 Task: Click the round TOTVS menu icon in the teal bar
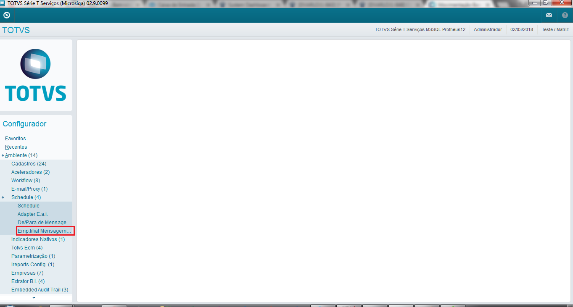pos(7,15)
